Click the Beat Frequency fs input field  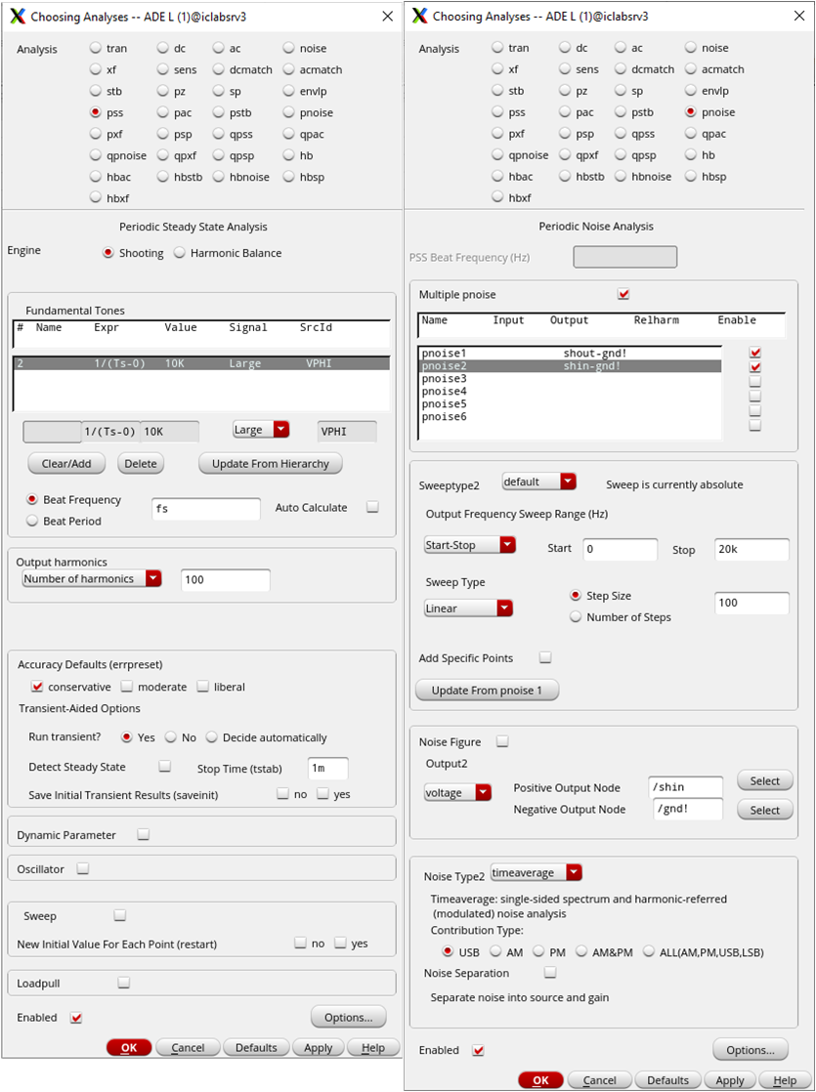click(x=205, y=509)
